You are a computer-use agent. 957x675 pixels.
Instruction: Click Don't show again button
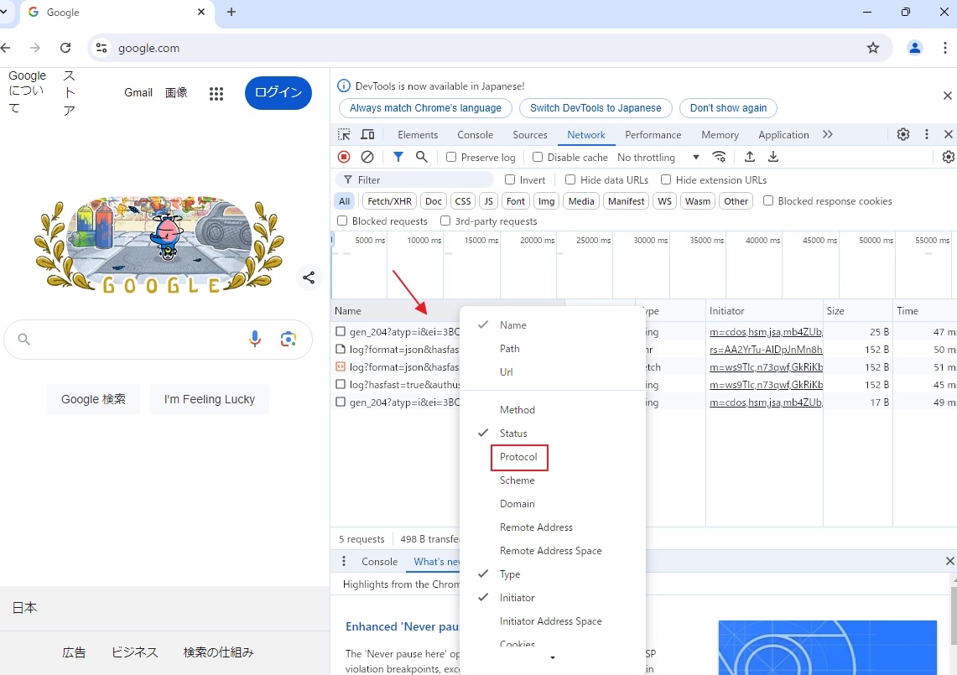tap(728, 108)
